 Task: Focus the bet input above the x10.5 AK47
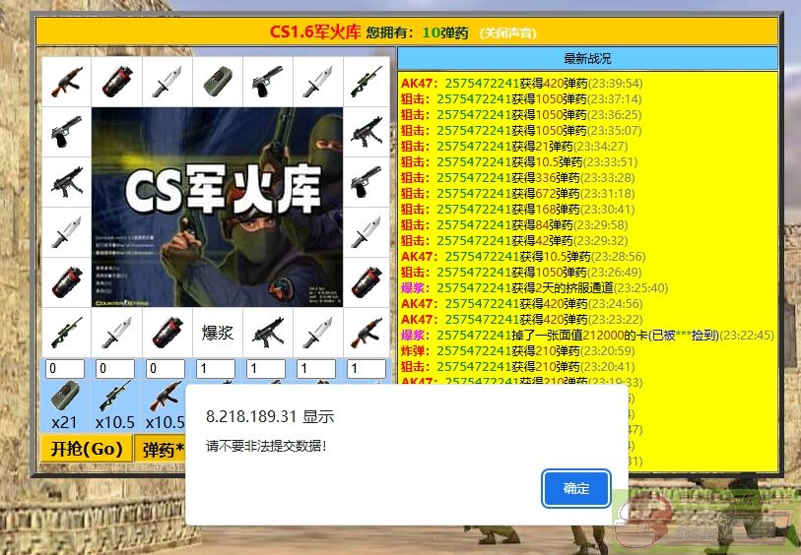point(165,369)
